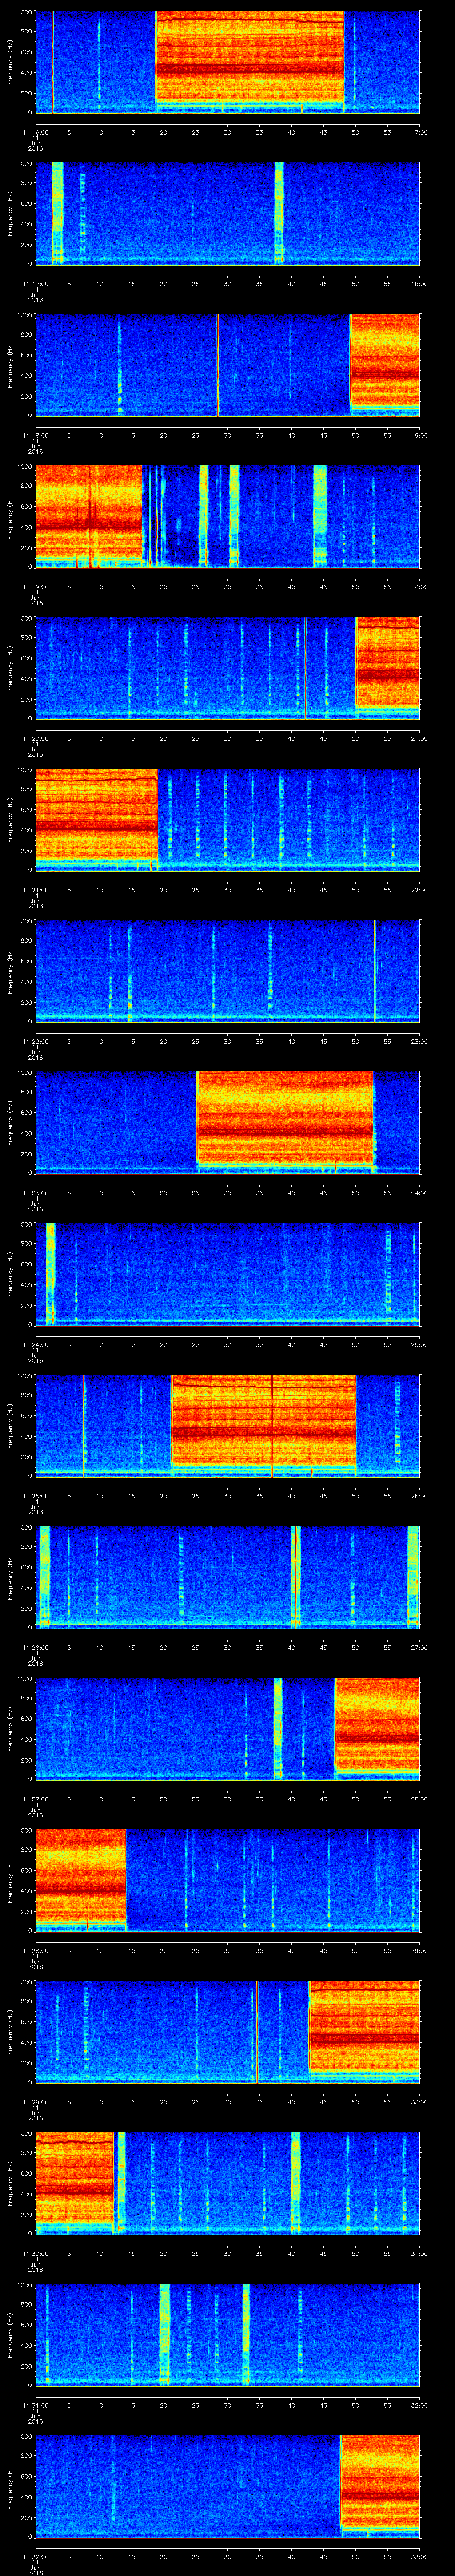Click the "32:00" end time label

(419, 2406)
